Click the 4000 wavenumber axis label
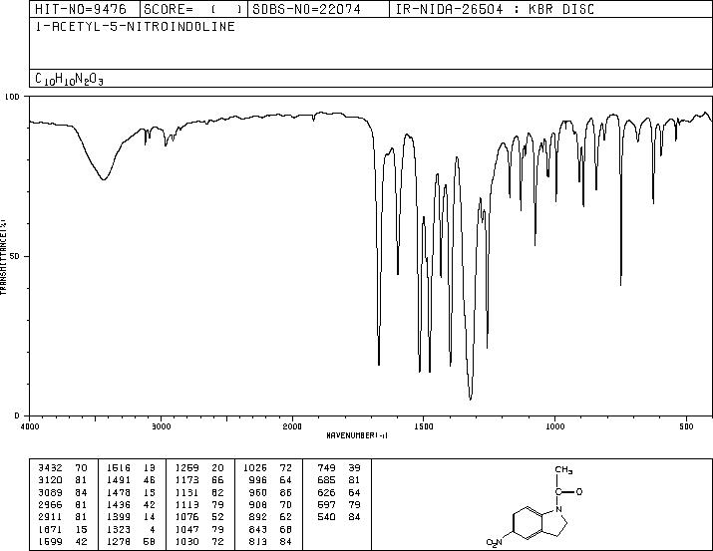The image size is (713, 551). pyautogui.click(x=30, y=426)
